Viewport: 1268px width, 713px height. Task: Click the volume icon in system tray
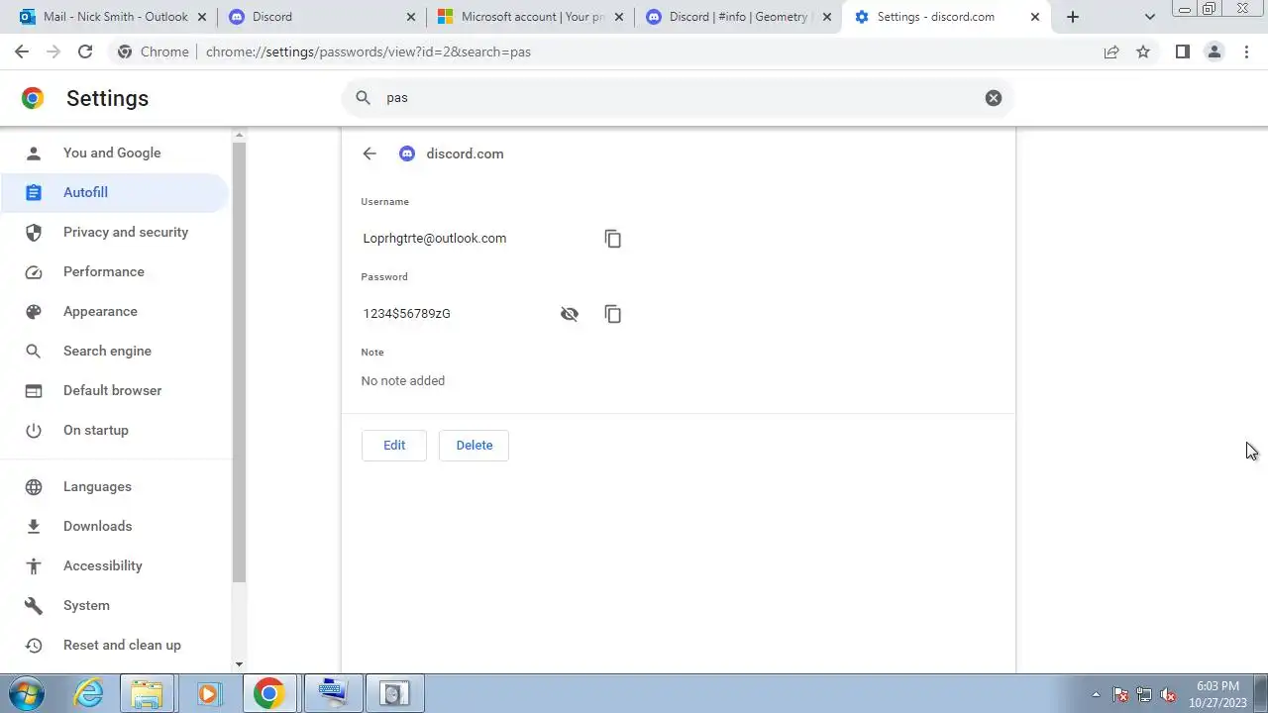1168,694
